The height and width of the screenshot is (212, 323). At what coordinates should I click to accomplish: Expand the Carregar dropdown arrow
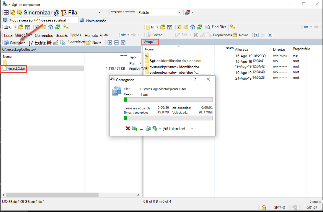coord(24,42)
